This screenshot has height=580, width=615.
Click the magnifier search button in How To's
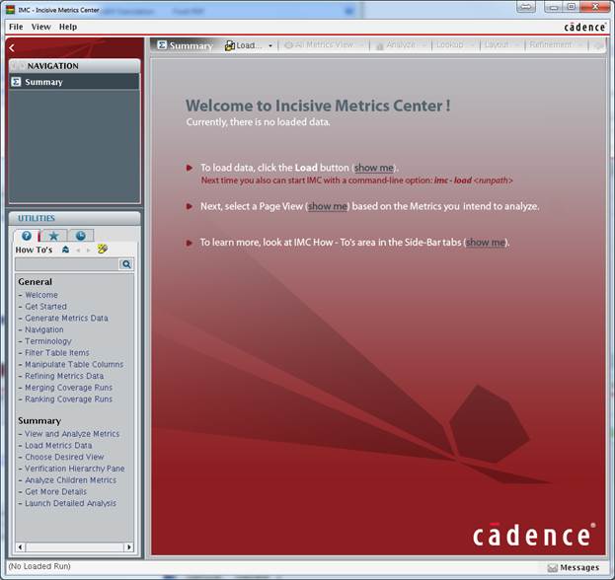tap(126, 264)
